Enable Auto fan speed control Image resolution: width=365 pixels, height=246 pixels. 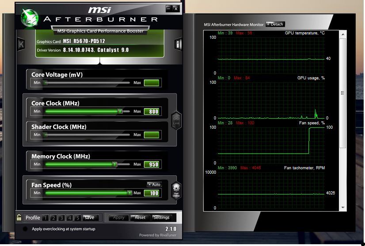point(154,184)
